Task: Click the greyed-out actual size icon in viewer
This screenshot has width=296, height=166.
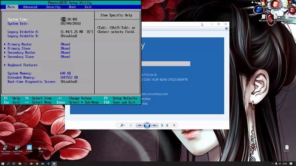Action: click(131, 125)
